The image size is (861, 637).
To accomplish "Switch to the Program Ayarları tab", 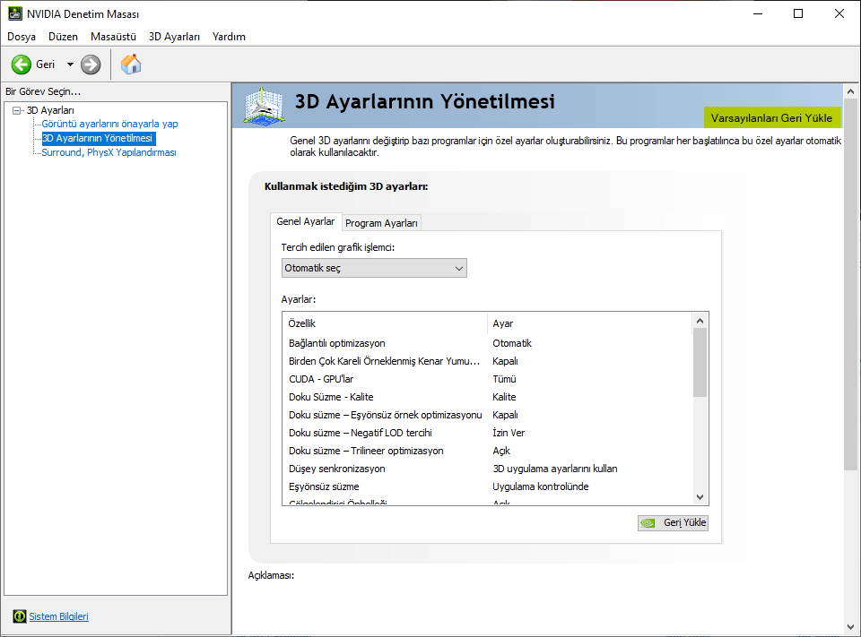I will pyautogui.click(x=382, y=223).
